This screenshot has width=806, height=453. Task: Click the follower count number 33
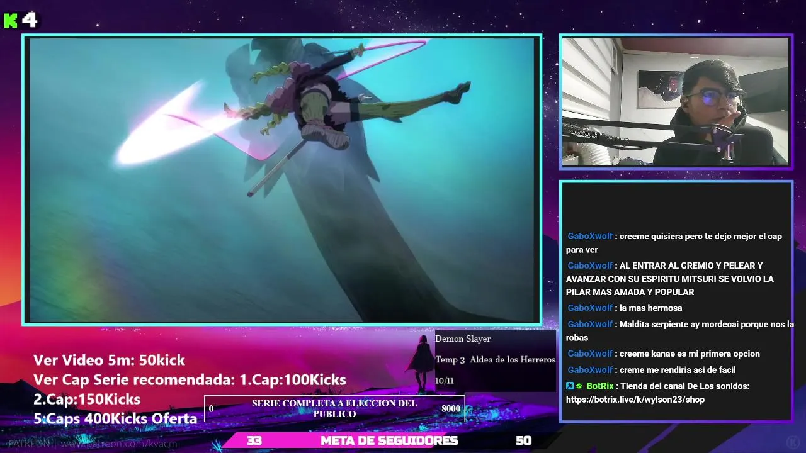coord(254,440)
